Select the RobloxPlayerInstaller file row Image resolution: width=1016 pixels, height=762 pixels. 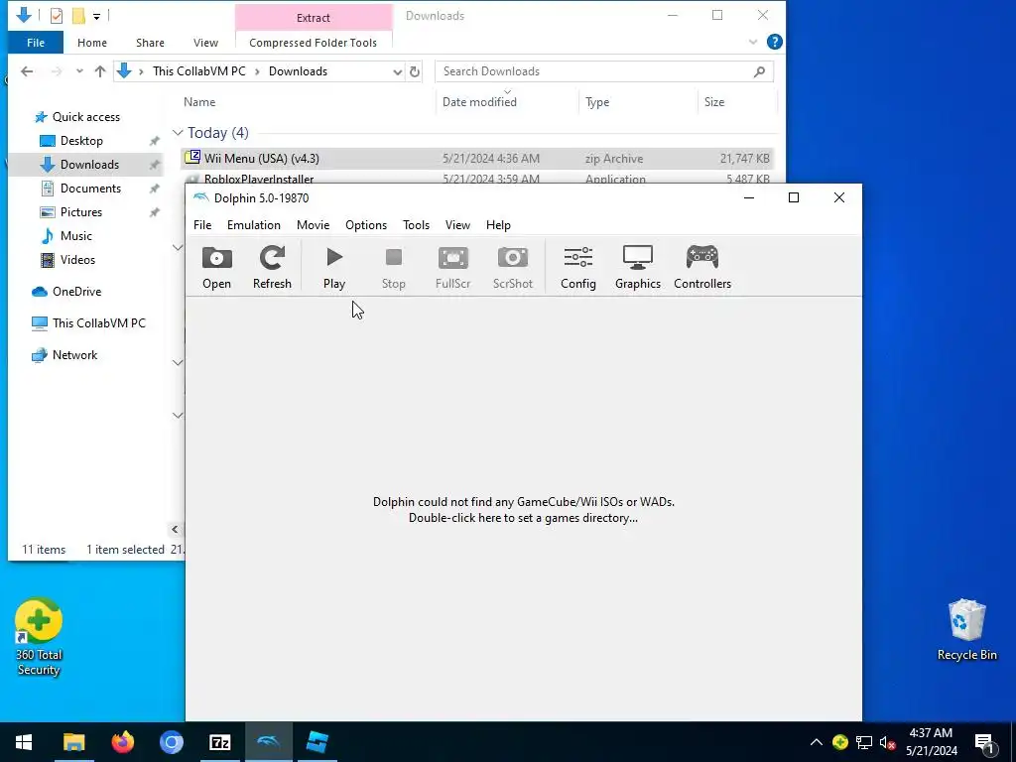pyautogui.click(x=477, y=179)
